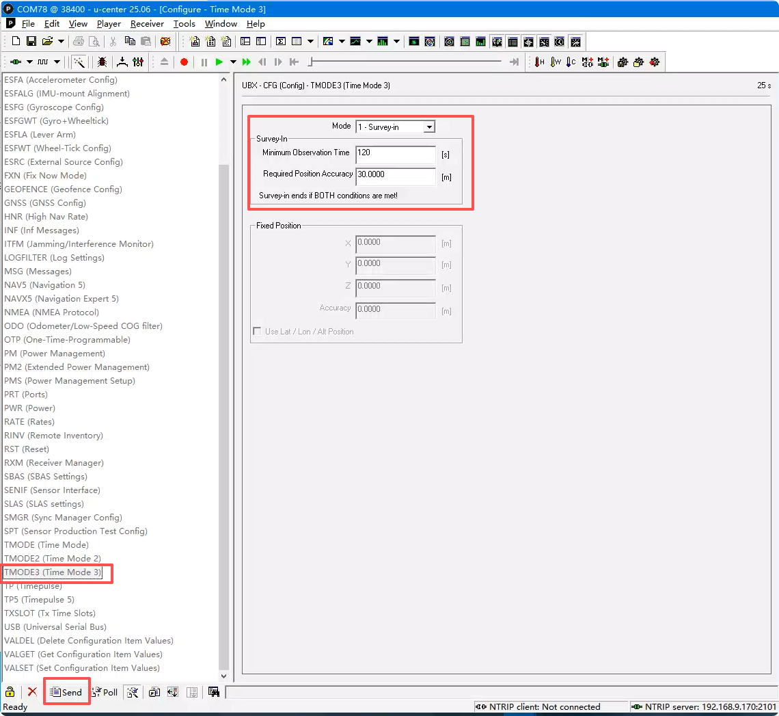Select RATE (Rates) in configuration list
Image resolution: width=779 pixels, height=716 pixels.
click(x=29, y=422)
